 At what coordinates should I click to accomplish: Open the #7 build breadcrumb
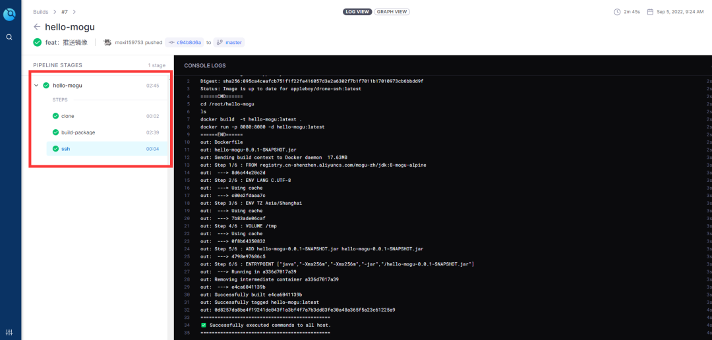pyautogui.click(x=65, y=12)
